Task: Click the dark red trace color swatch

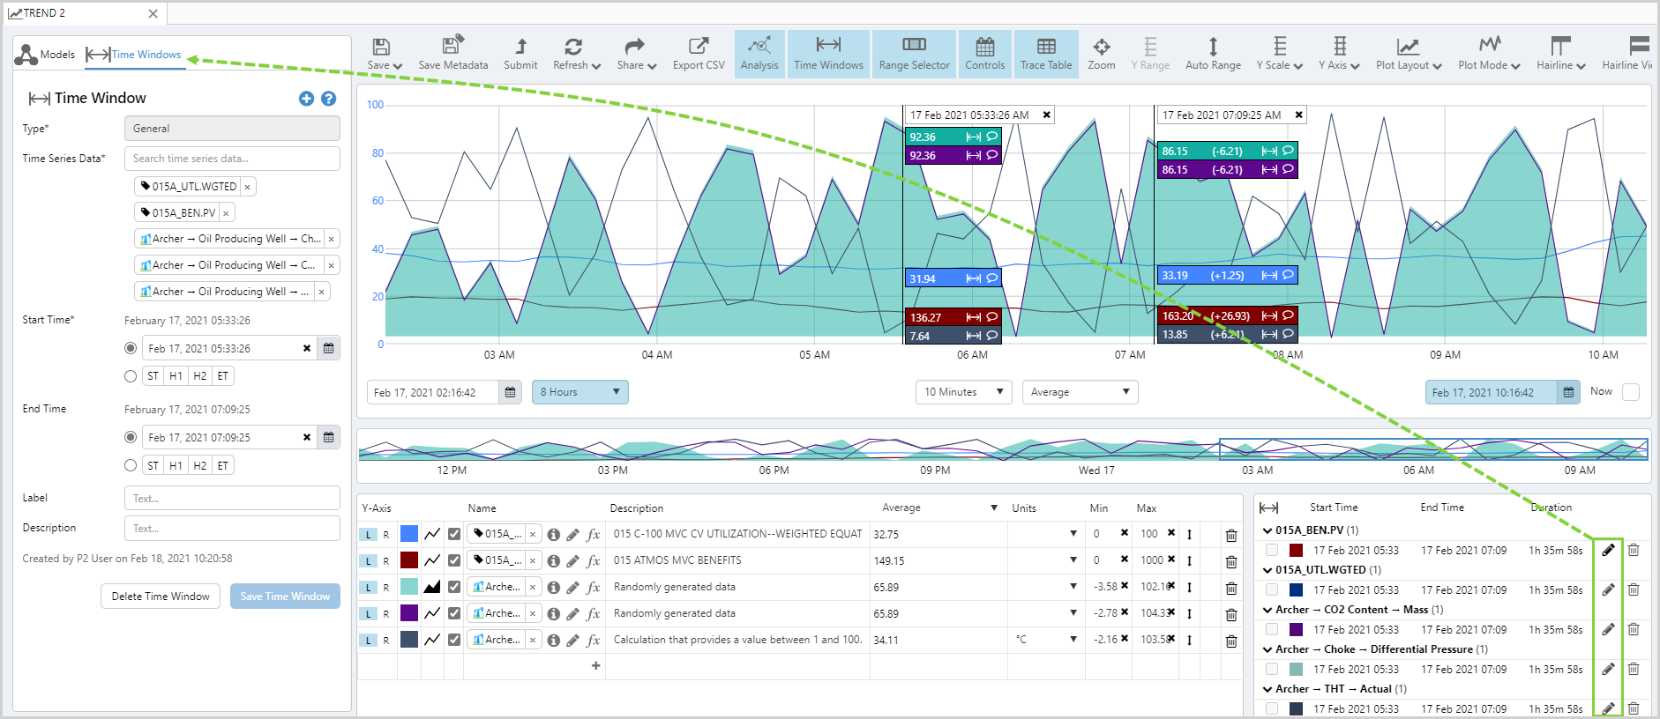Action: (409, 560)
